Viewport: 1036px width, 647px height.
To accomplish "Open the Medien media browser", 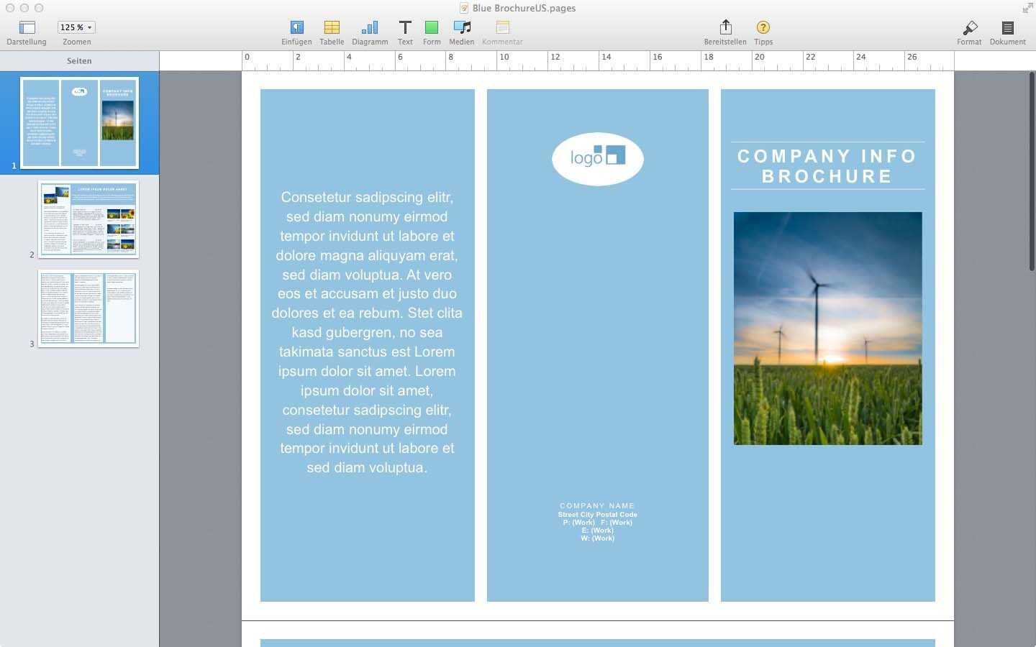I will pos(462,28).
